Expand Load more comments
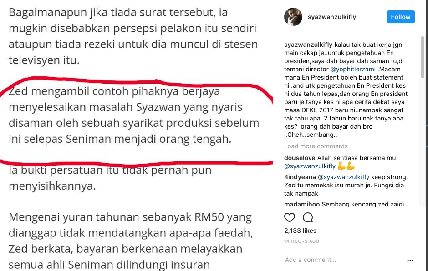Screen dimensions: 428x271 pos(316,146)
